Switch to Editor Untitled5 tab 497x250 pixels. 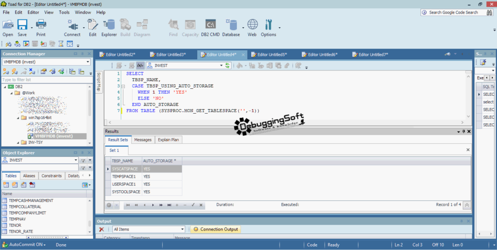[x=272, y=54]
